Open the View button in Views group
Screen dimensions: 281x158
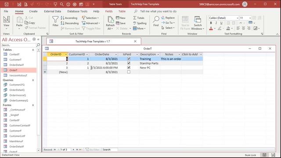point(6,23)
